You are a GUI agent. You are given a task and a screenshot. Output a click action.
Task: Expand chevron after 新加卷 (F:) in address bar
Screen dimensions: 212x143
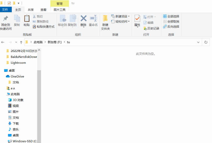(x=64, y=42)
